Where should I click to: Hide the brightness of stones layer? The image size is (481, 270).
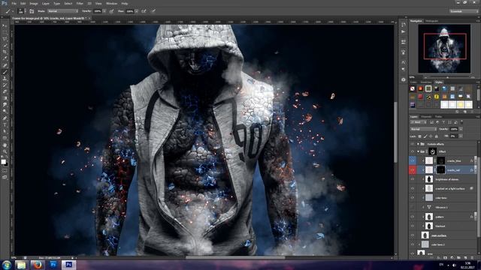[x=413, y=179]
